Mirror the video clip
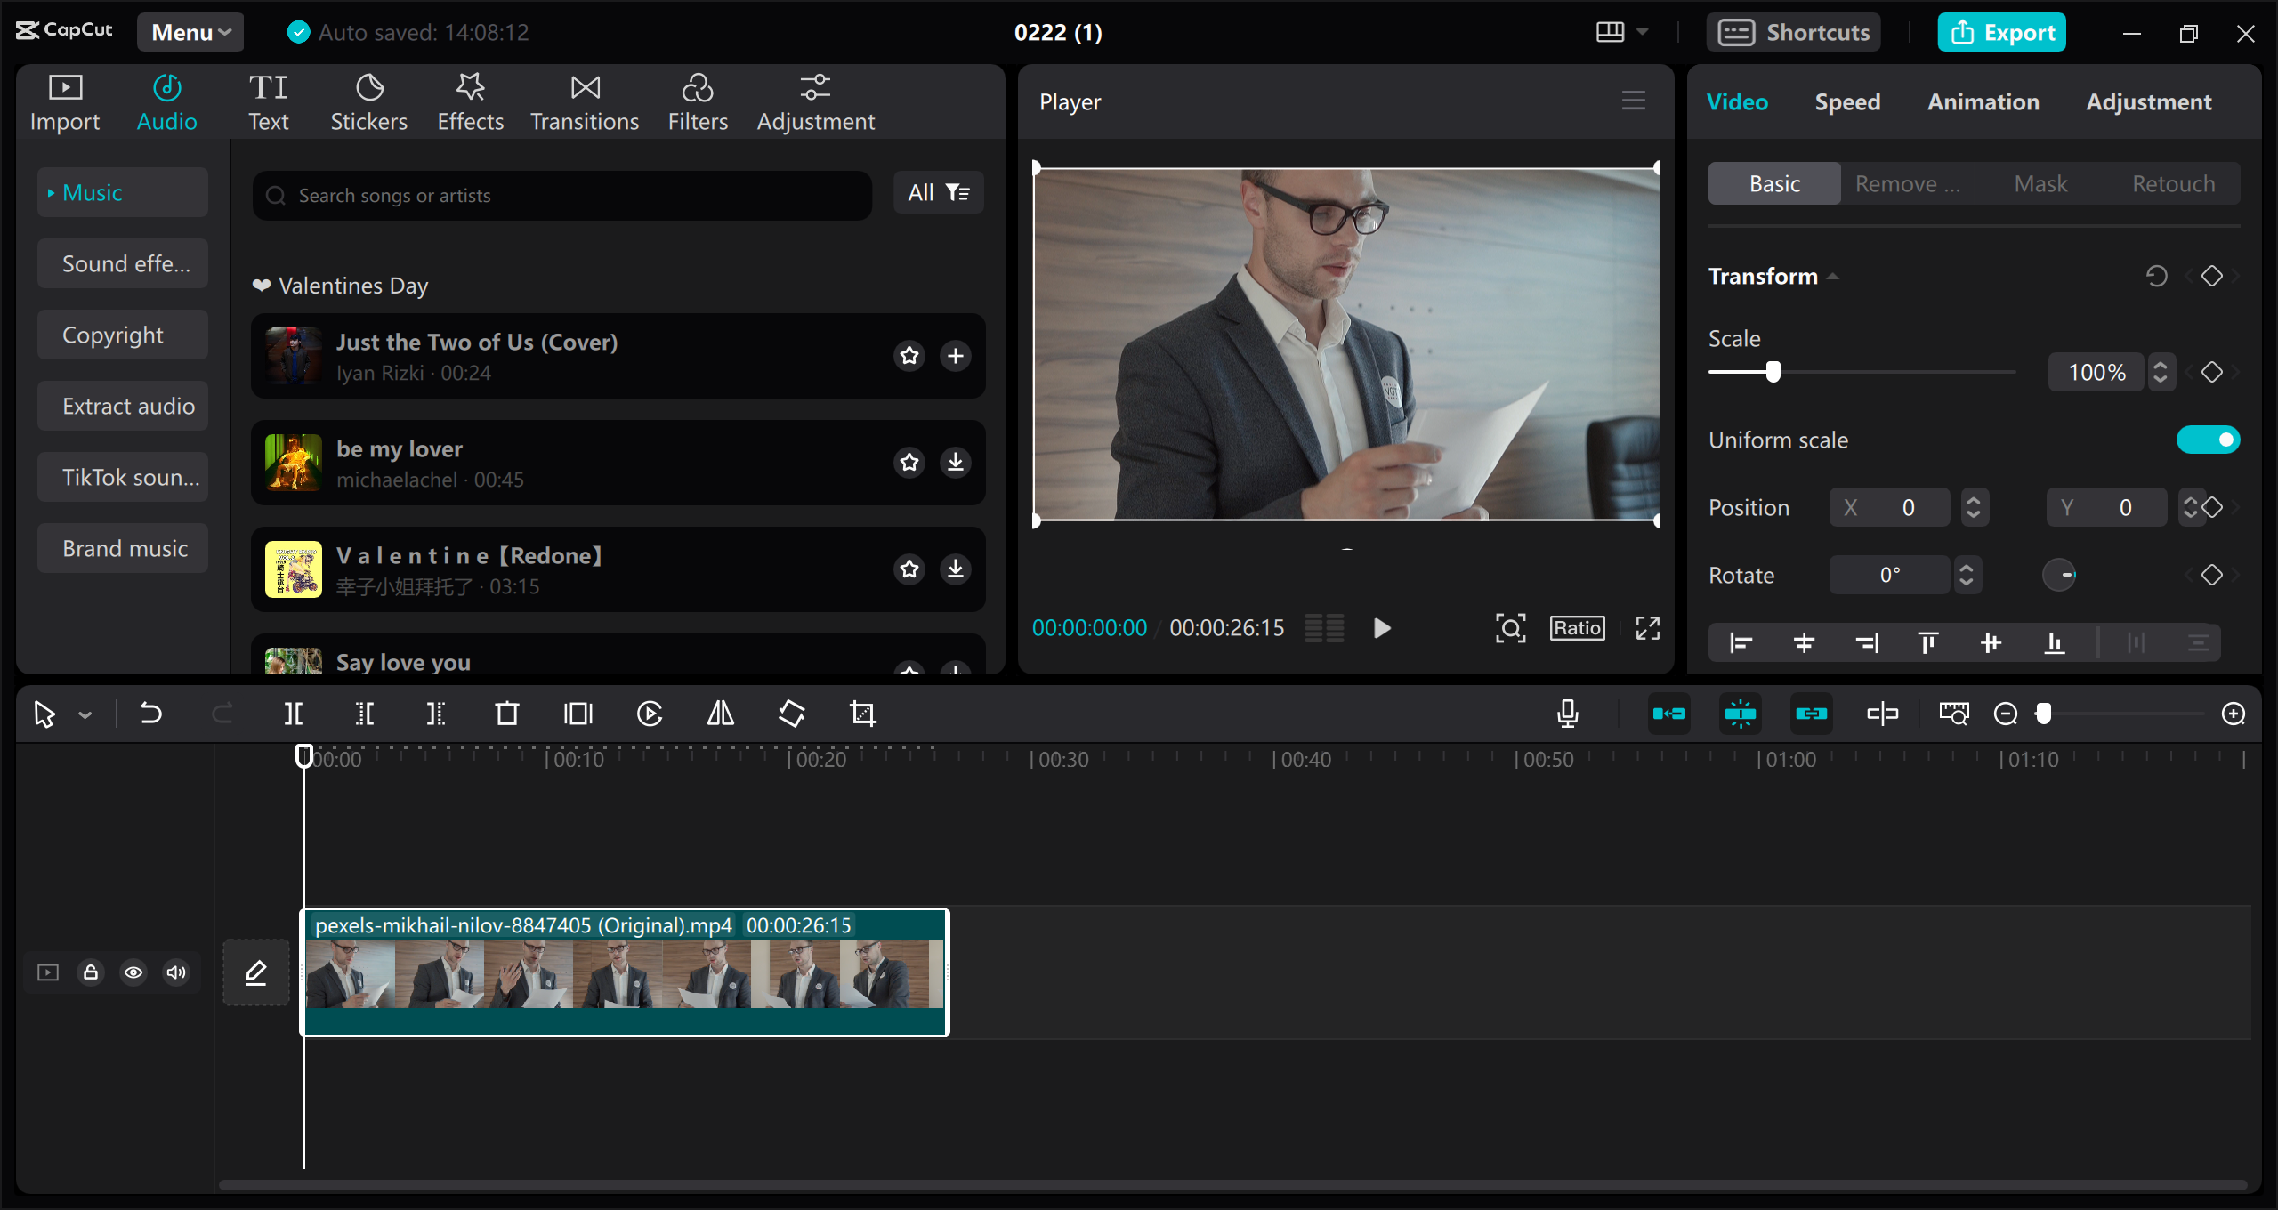This screenshot has width=2278, height=1210. click(719, 713)
